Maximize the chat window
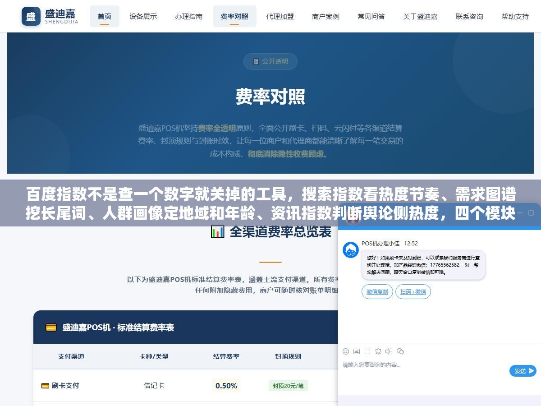 pyautogui.click(x=531, y=213)
